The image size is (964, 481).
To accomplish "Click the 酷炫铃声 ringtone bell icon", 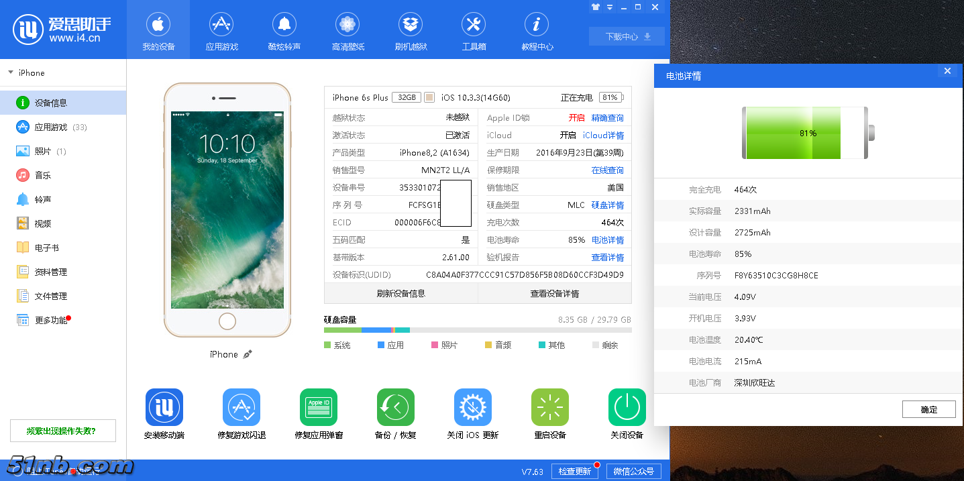I will pyautogui.click(x=284, y=25).
